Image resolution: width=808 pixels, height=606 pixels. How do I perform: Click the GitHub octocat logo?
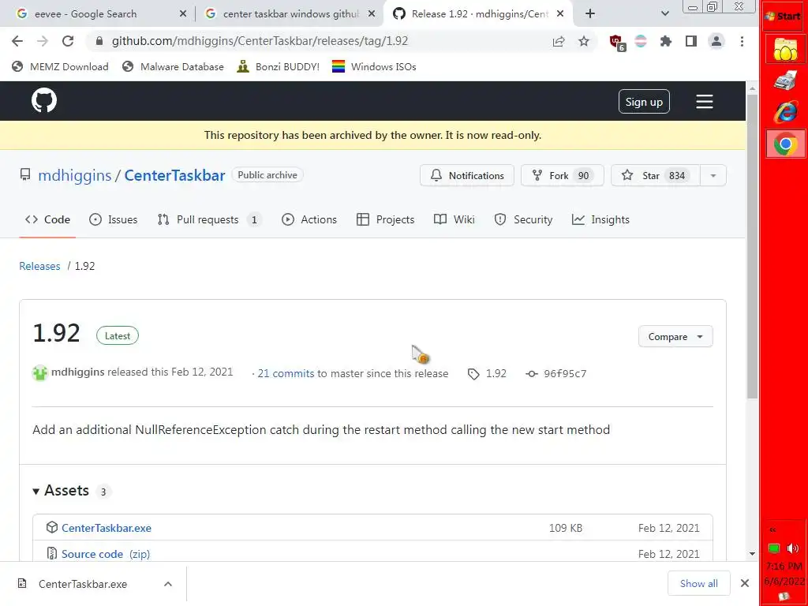(x=44, y=100)
